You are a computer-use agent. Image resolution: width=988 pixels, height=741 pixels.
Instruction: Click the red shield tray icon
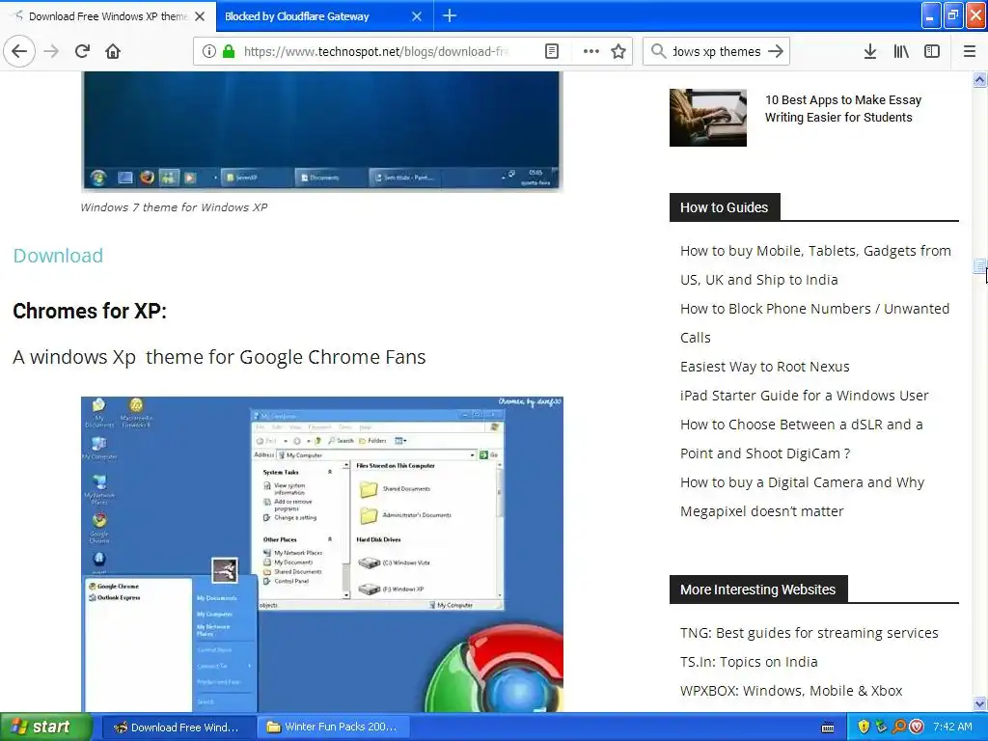(917, 727)
